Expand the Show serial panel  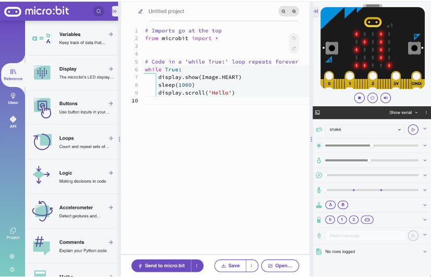[403, 112]
